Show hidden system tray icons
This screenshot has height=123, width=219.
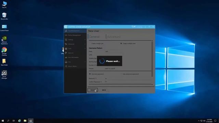tap(198, 121)
